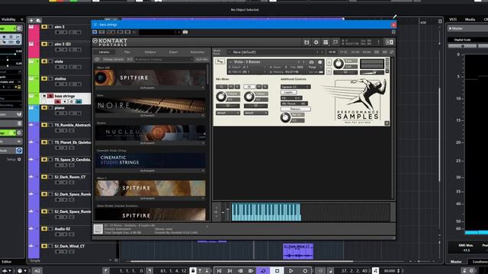This screenshot has height=274, width=488.
Task: Switch to Expert tab in Kontakt browser
Action: (x=173, y=53)
